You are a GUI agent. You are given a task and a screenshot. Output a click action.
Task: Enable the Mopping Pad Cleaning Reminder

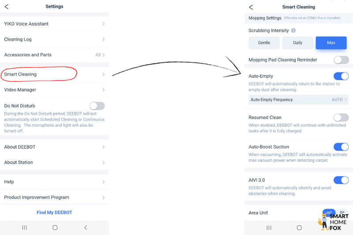[x=341, y=60]
